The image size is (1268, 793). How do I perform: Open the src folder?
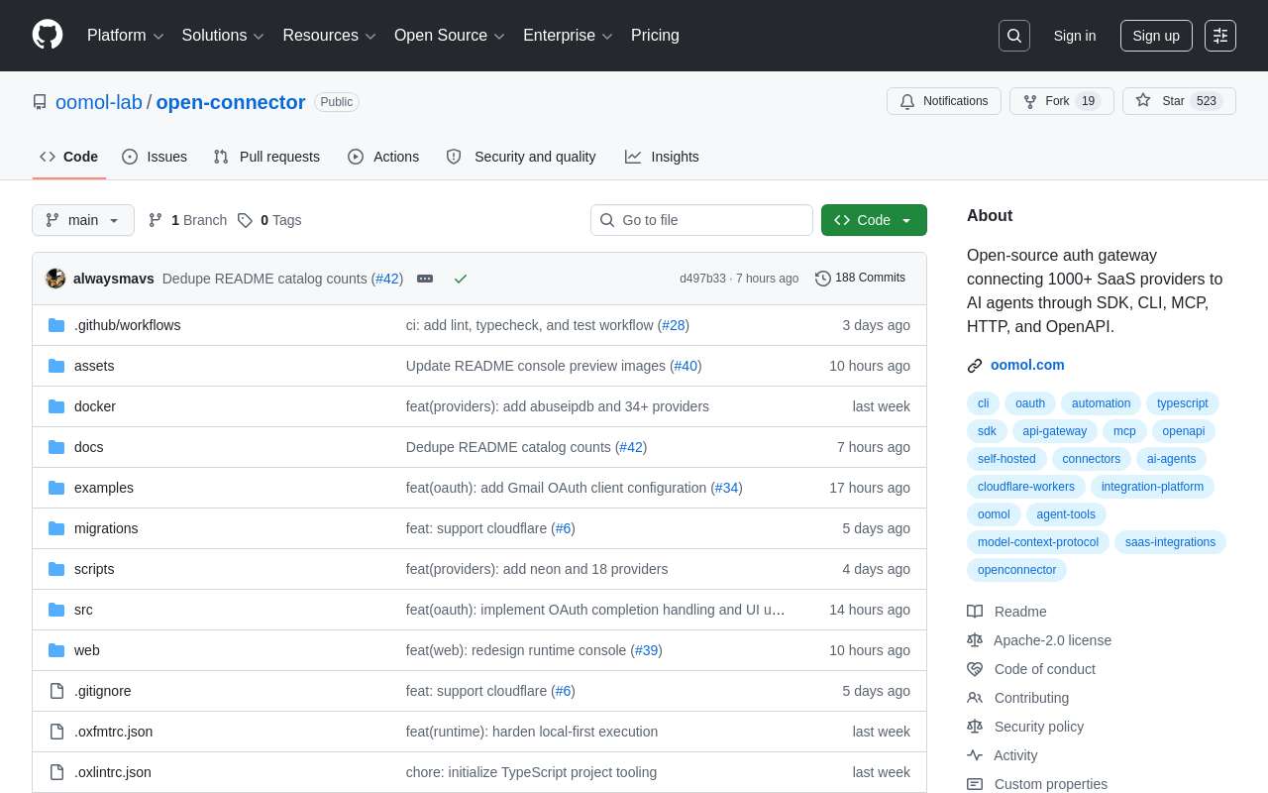(83, 610)
